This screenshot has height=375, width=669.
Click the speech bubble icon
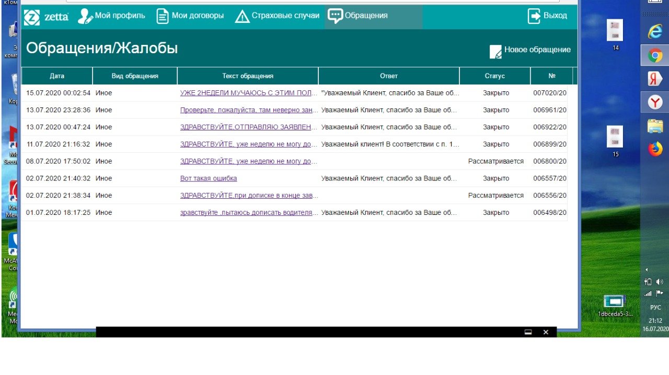click(x=335, y=16)
